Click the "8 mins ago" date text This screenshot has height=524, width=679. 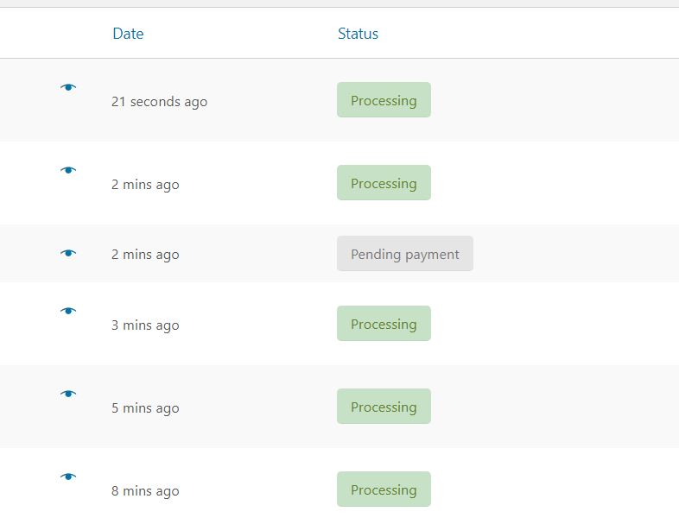(145, 491)
